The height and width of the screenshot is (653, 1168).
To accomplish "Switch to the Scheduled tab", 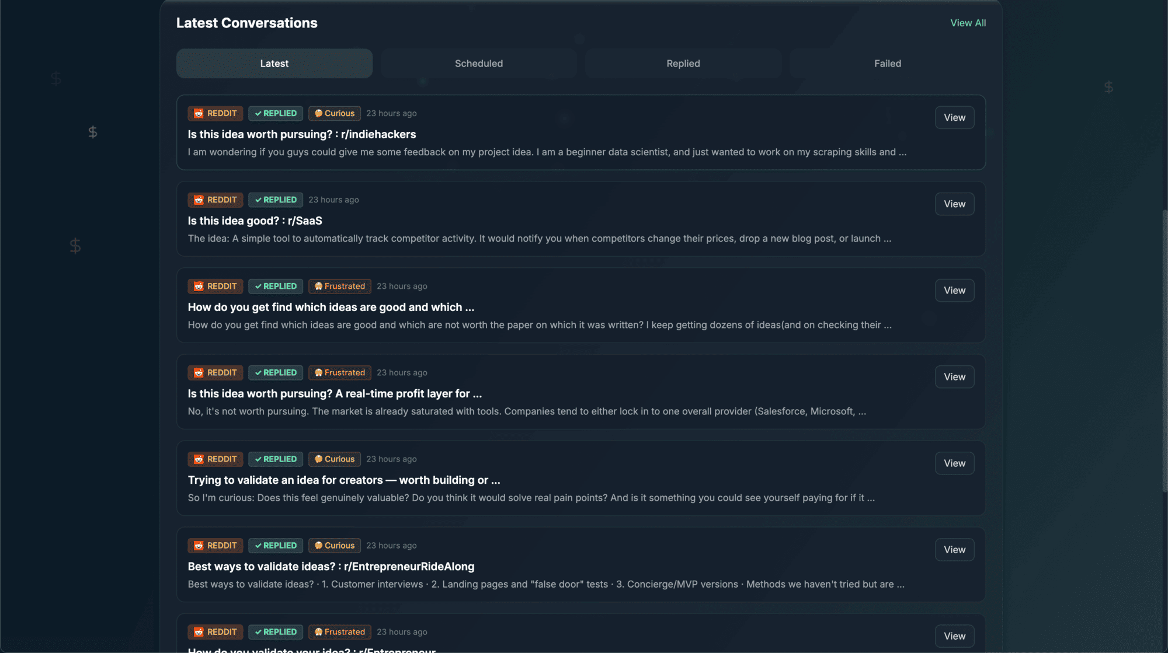I will point(478,63).
